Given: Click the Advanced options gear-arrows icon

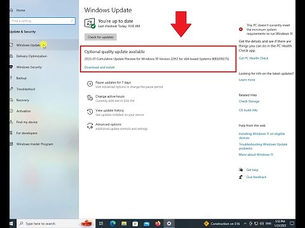Looking at the screenshot, I should (90, 126).
